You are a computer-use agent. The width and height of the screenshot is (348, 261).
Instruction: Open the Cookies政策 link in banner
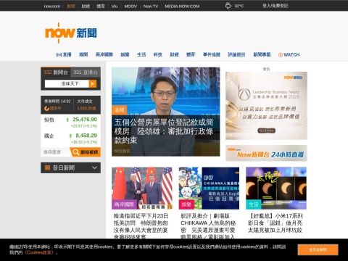(x=40, y=252)
